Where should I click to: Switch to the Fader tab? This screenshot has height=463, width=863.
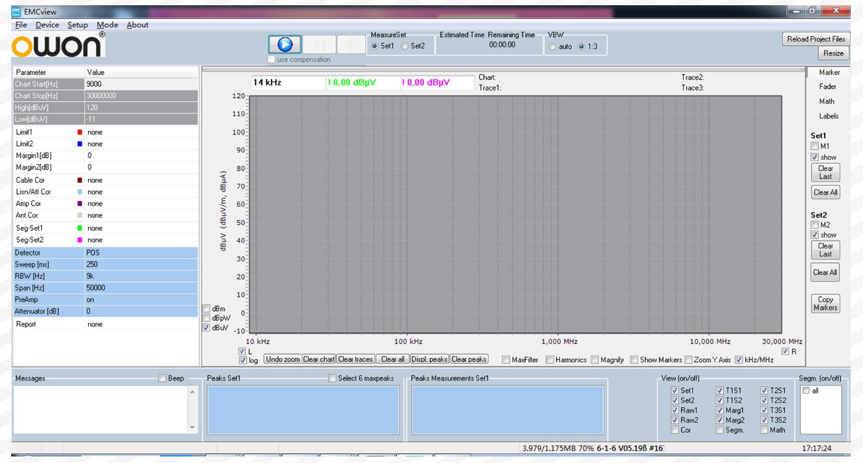tap(827, 86)
